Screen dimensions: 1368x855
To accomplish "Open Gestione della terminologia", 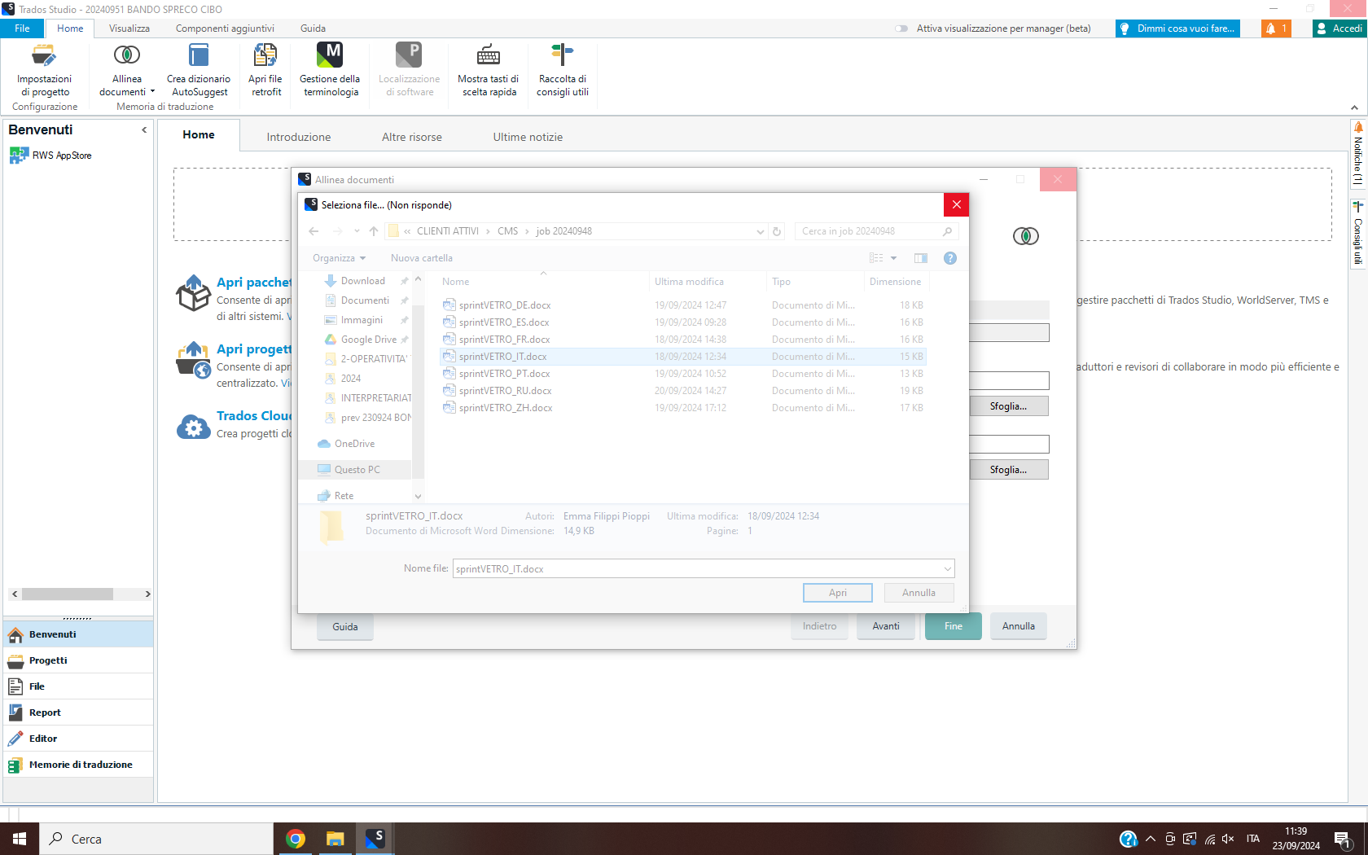I will [x=330, y=70].
